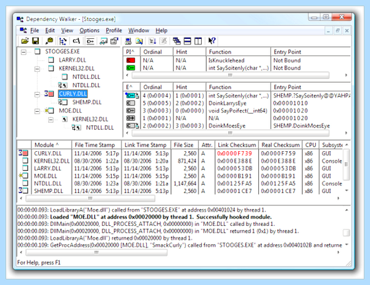
Task: Sort by File Time Stamp column header
Action: pyautogui.click(x=97, y=145)
